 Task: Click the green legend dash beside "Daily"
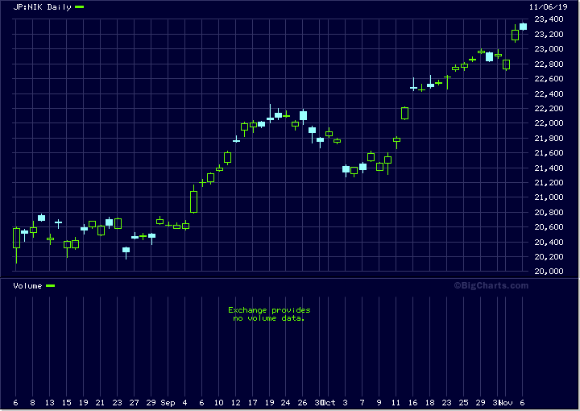pos(79,6)
